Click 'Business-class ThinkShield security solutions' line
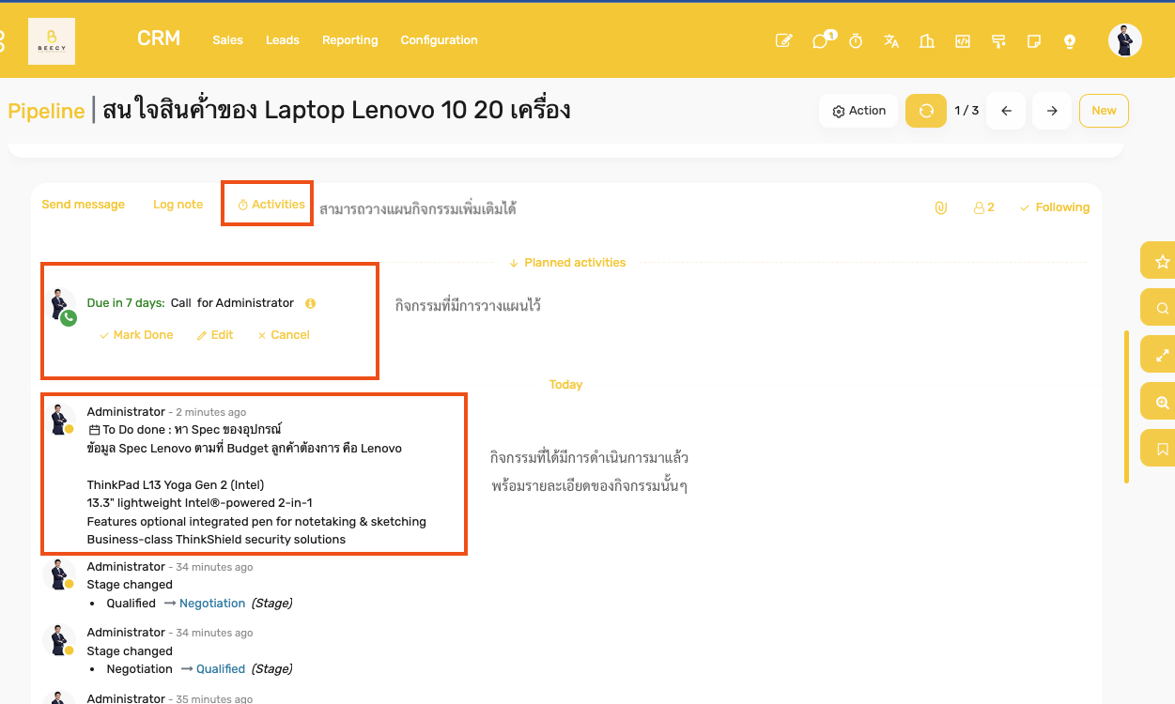The image size is (1175, 704). [216, 540]
